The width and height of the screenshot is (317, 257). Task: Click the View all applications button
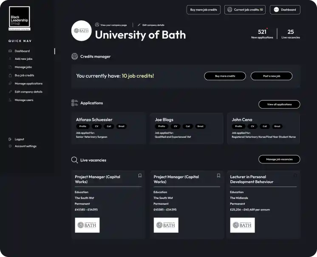280,104
